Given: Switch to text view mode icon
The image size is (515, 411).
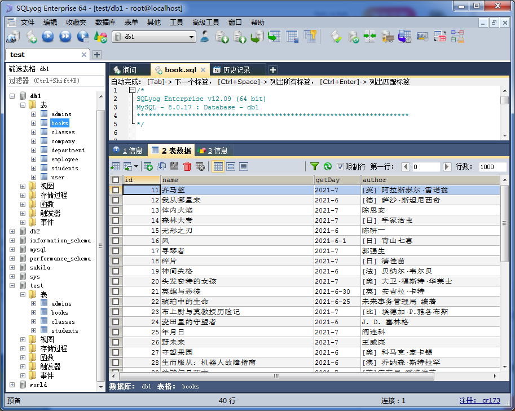Looking at the screenshot, I should [244, 166].
